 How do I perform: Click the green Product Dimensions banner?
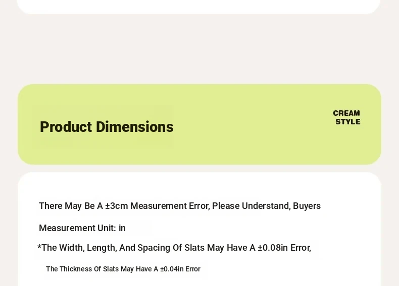pos(199,124)
